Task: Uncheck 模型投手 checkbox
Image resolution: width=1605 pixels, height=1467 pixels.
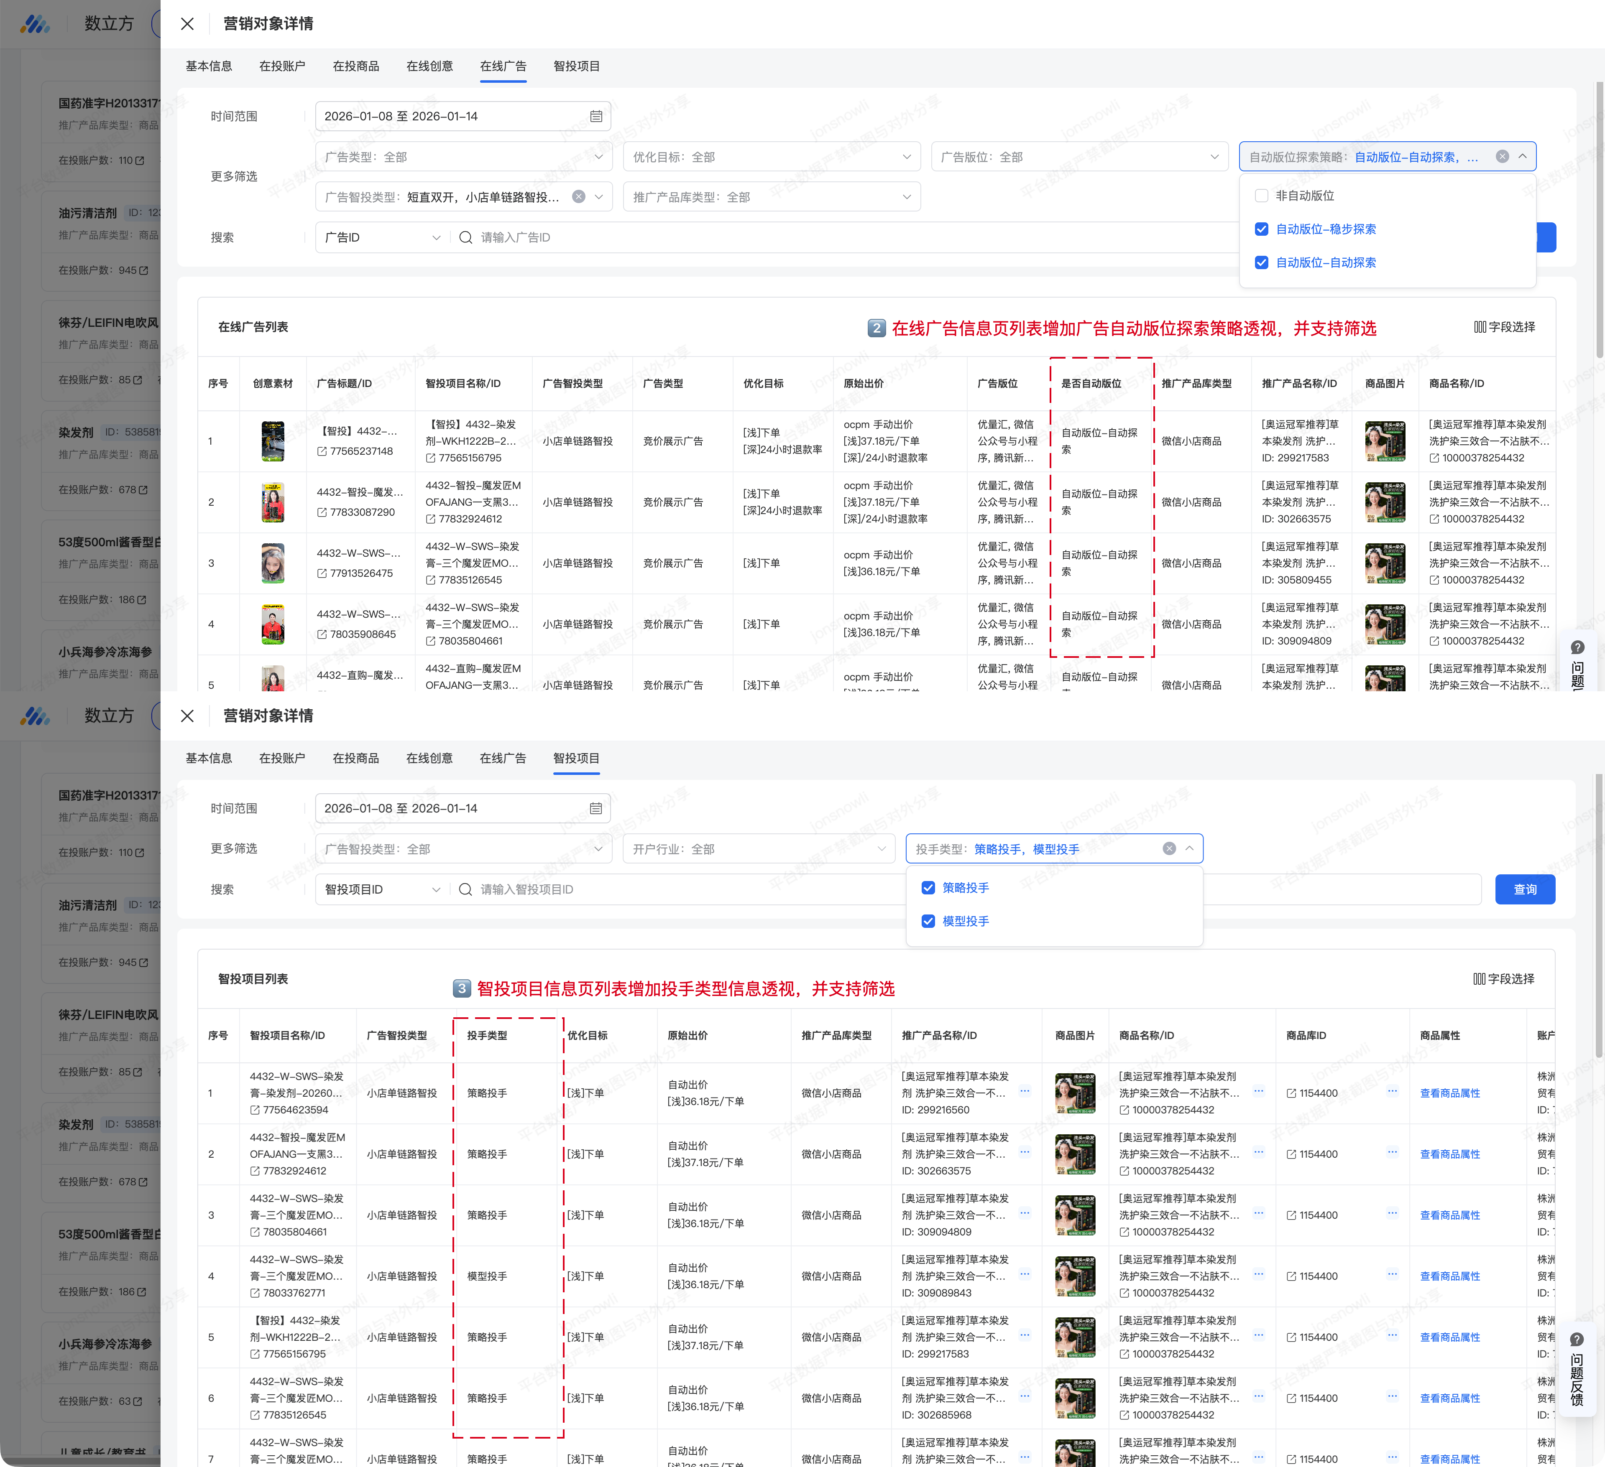Action: tap(928, 920)
